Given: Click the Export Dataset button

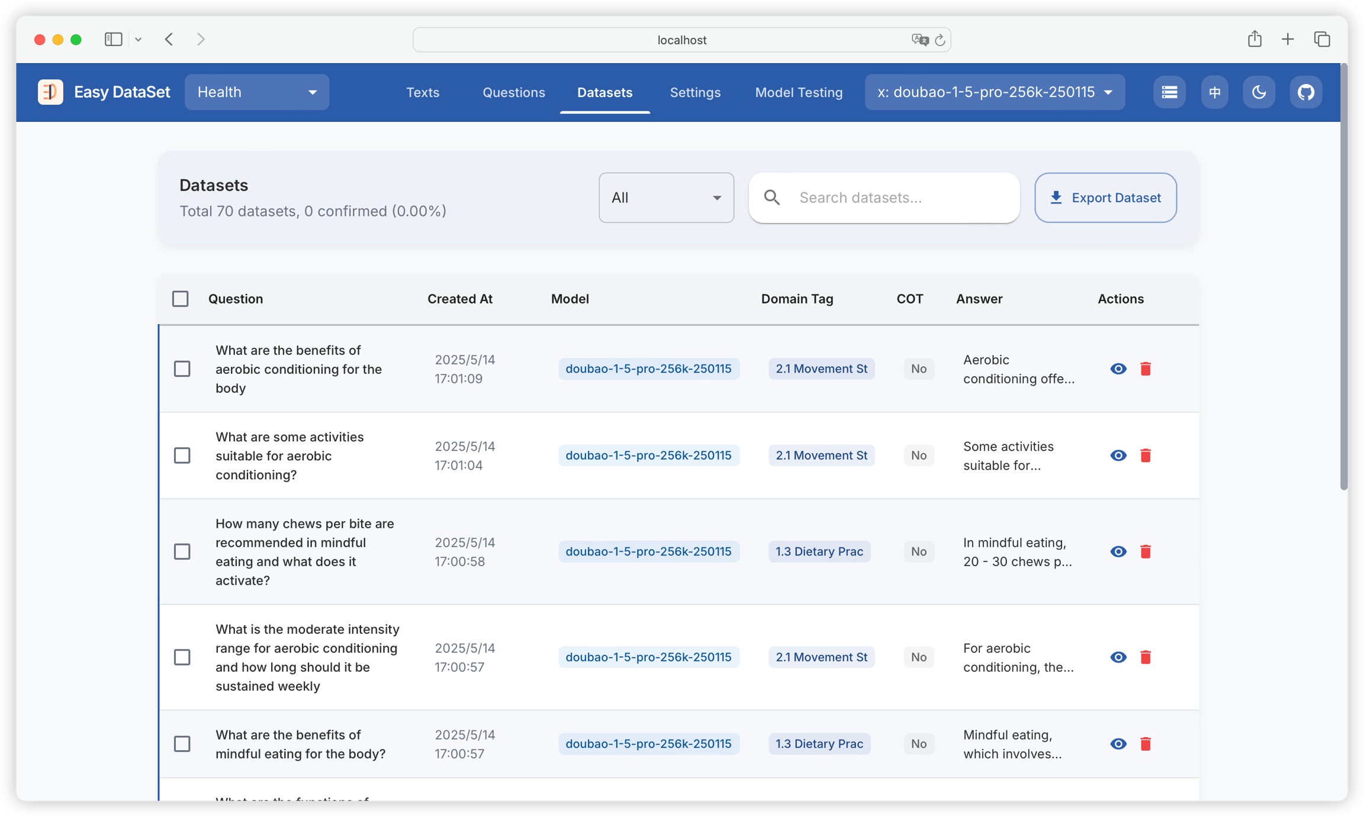Looking at the screenshot, I should click(1105, 198).
